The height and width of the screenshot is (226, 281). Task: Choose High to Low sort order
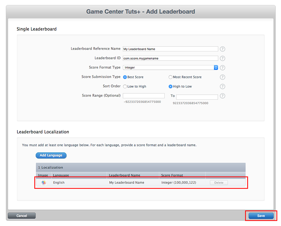[171, 86]
